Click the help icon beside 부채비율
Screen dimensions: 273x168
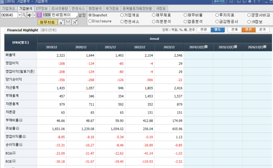(x=21, y=120)
